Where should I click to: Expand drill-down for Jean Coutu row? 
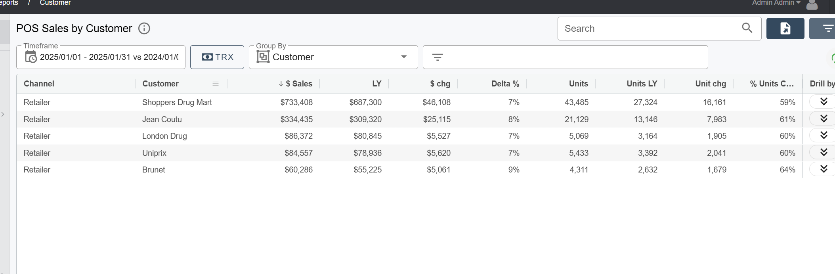point(824,119)
